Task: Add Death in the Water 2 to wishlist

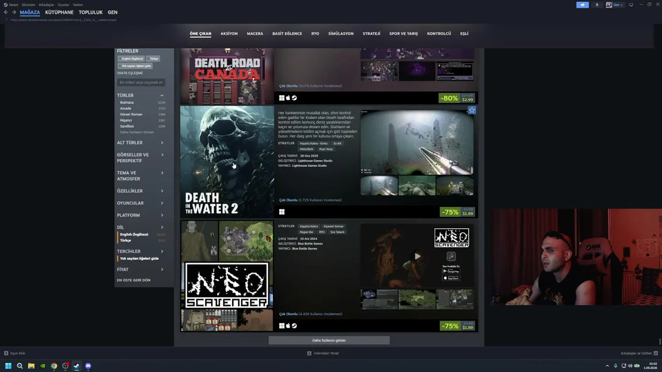Action: pos(472,110)
